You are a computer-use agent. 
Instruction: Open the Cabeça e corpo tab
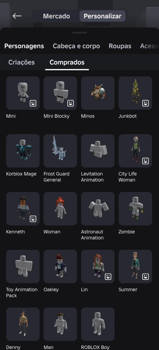76,46
